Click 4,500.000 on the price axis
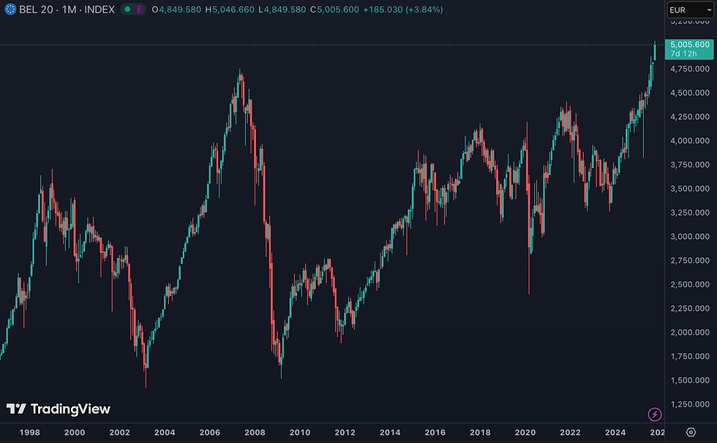The height and width of the screenshot is (443, 717). coord(689,93)
